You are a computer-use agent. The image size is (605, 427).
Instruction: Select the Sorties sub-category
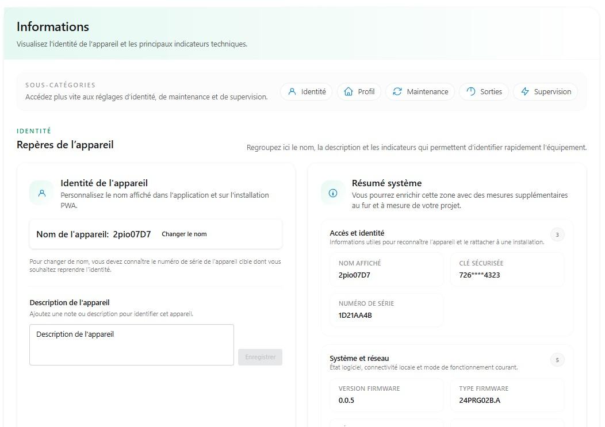coord(484,92)
